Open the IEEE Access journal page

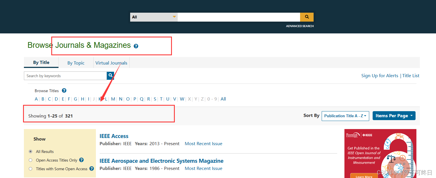[114, 136]
